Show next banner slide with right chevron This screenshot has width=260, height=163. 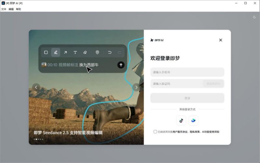(136, 87)
